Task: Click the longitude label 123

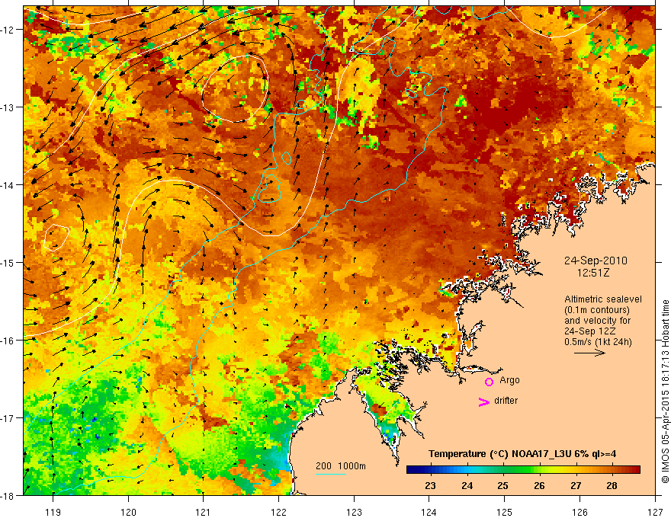Action: pyautogui.click(x=354, y=512)
